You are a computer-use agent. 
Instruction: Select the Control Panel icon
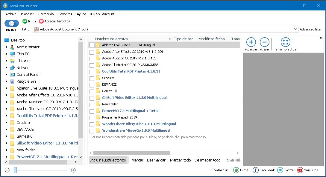pyautogui.click(x=12, y=74)
